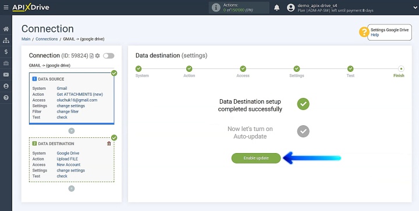Go to the Main breadcrumb
This screenshot has width=419, height=211.
coord(26,39)
